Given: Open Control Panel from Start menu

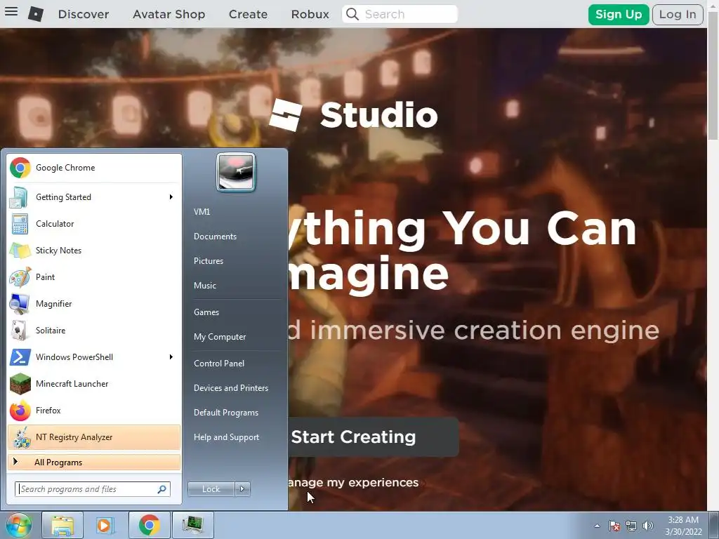Looking at the screenshot, I should click(219, 364).
